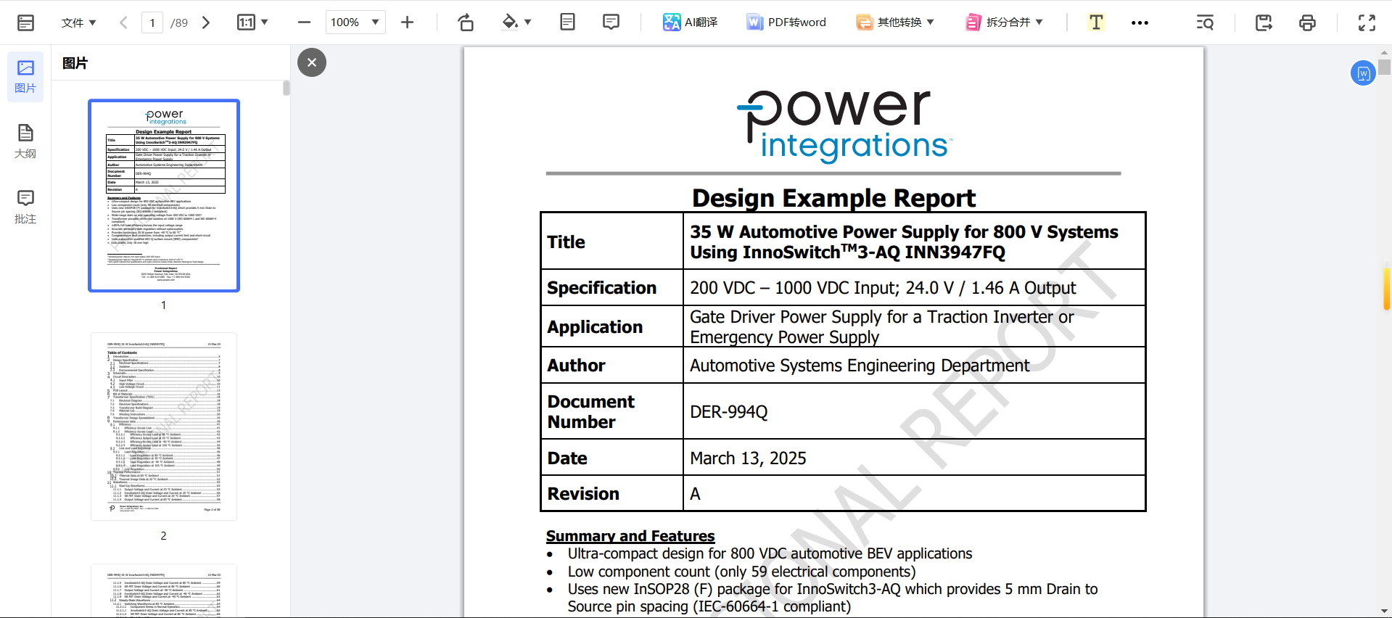1392x618 pixels.
Task: Click the scroll down arrow at bottom right
Action: point(1385,611)
